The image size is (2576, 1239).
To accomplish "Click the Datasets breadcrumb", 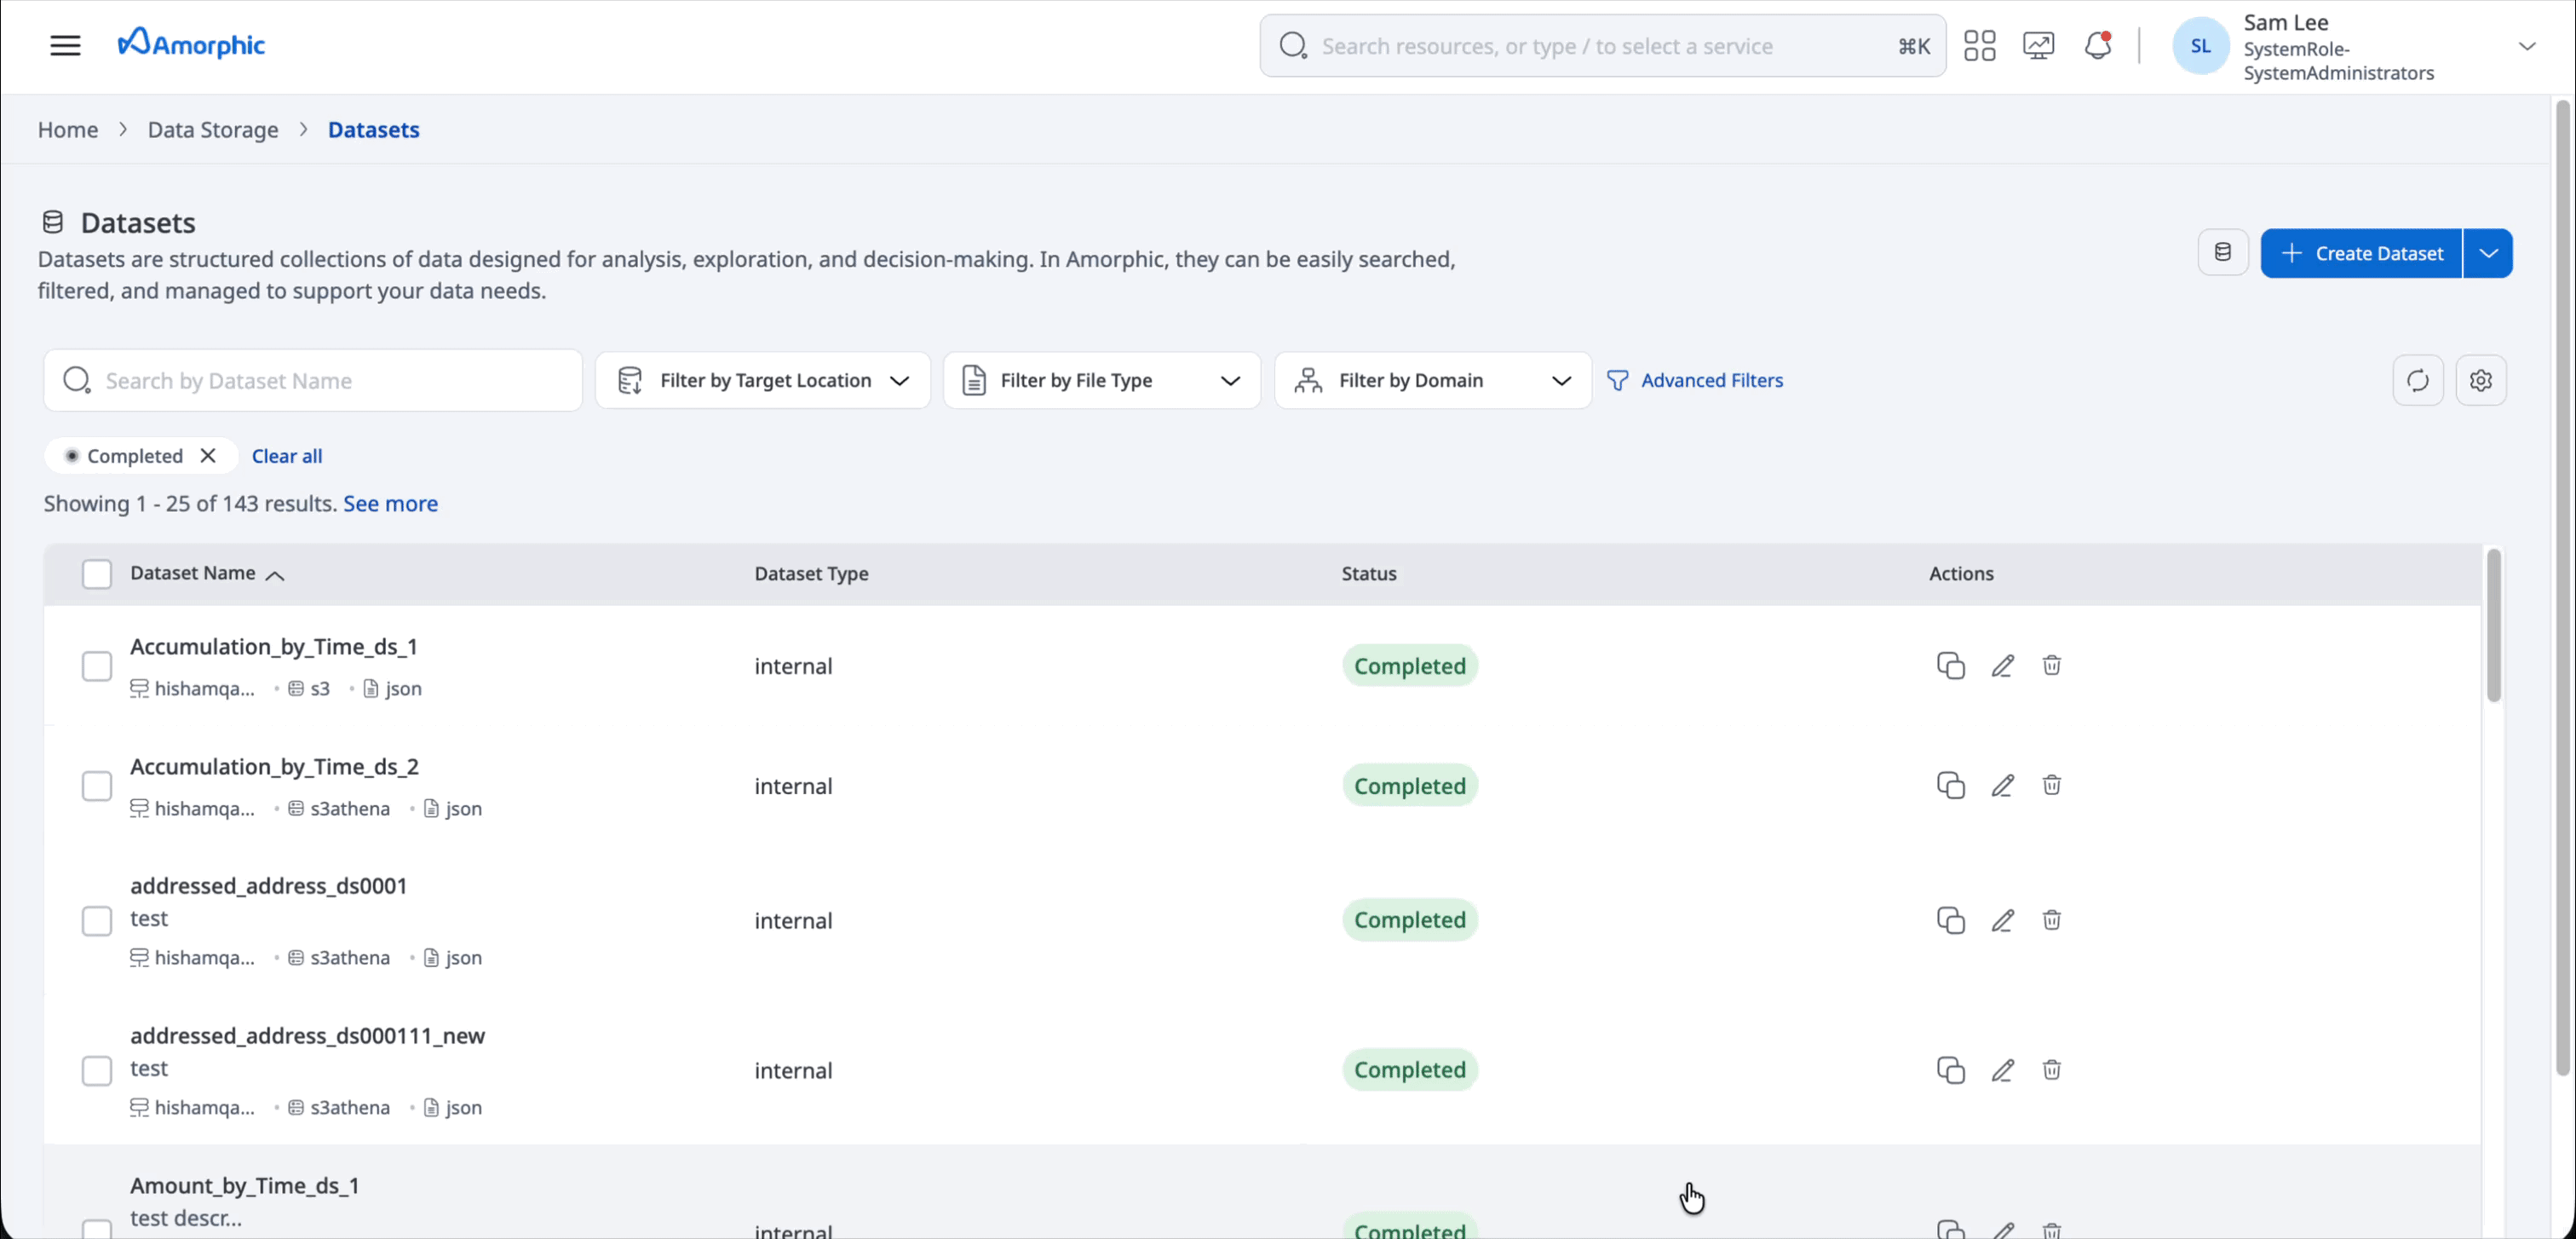I will point(374,130).
